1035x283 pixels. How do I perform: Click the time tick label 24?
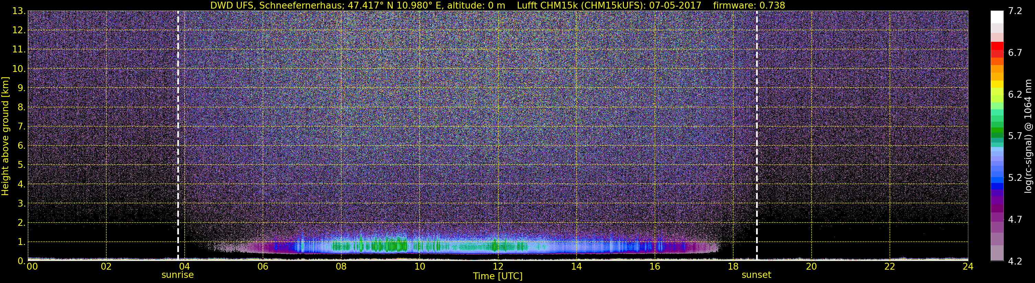click(968, 267)
